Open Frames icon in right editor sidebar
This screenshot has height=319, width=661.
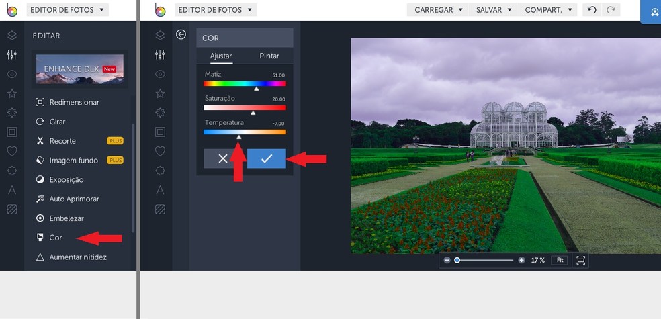[x=160, y=132]
